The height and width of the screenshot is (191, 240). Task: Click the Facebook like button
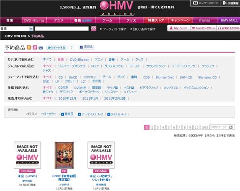pos(87,47)
